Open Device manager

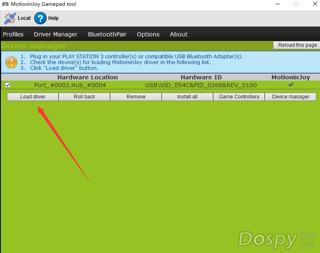pos(291,97)
